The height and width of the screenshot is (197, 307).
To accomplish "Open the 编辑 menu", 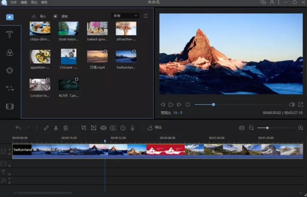I will (x=24, y=2).
